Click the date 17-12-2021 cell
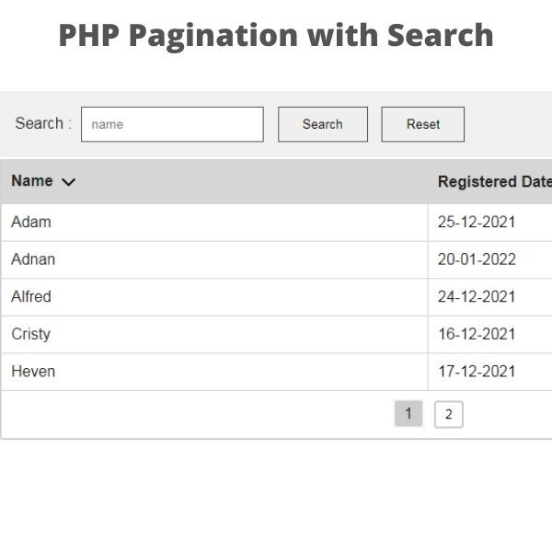The height and width of the screenshot is (552, 552). [x=477, y=372]
